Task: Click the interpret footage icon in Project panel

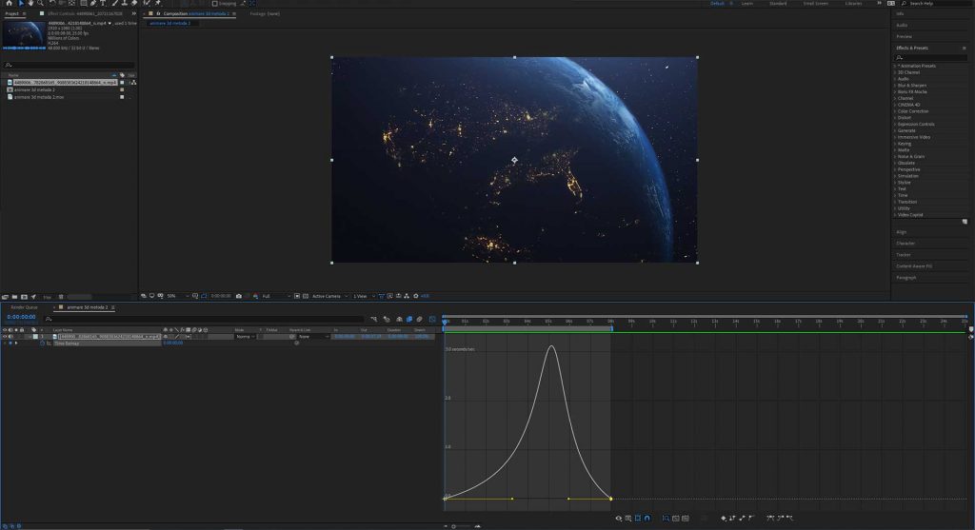Action: 5,297
